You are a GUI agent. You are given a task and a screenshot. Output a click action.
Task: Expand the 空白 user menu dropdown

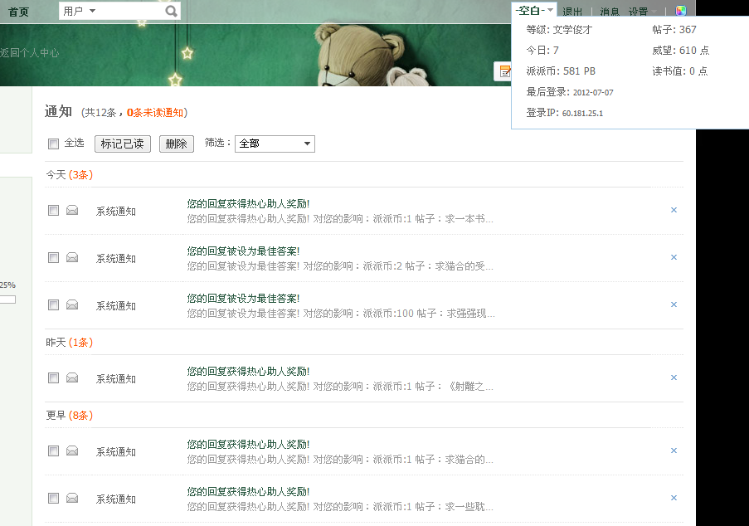[534, 11]
